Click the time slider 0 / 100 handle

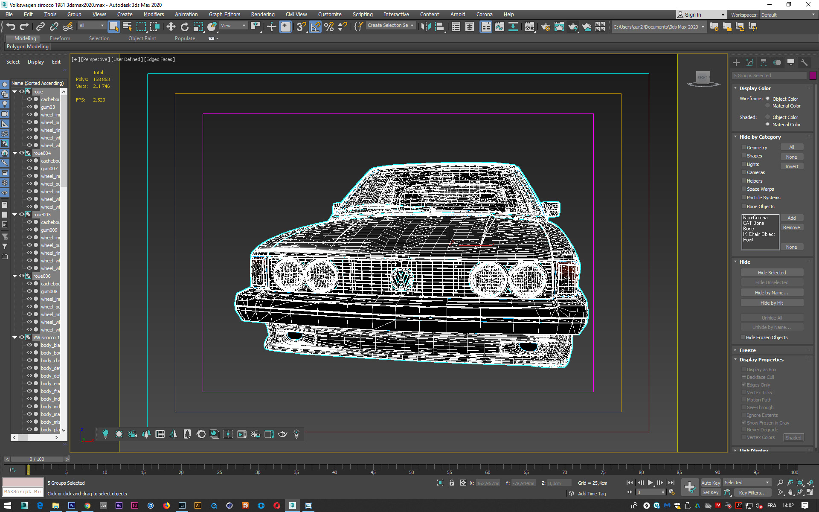coord(37,459)
